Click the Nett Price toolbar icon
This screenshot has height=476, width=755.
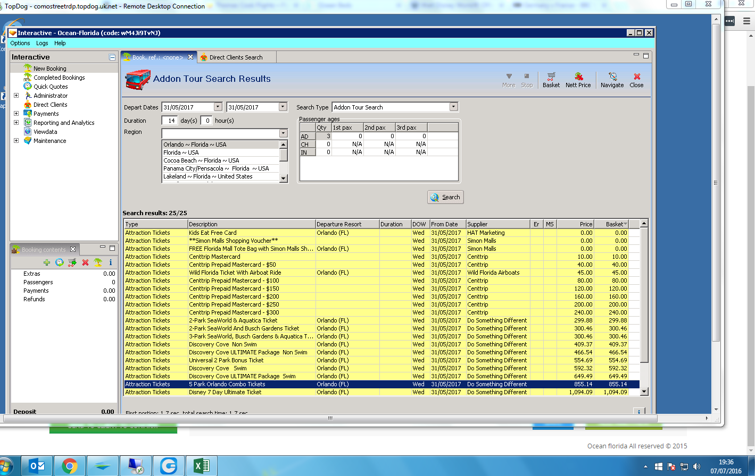[x=578, y=80]
